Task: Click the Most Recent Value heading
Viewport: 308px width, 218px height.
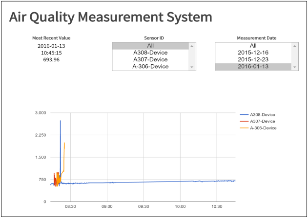Action: [51, 38]
